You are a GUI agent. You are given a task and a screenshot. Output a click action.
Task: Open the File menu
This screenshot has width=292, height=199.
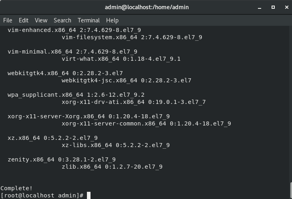(8, 20)
